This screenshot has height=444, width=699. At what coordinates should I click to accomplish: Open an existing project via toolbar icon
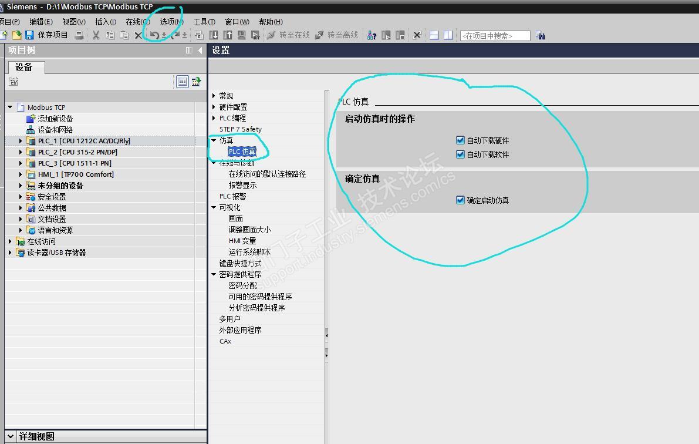click(x=17, y=35)
